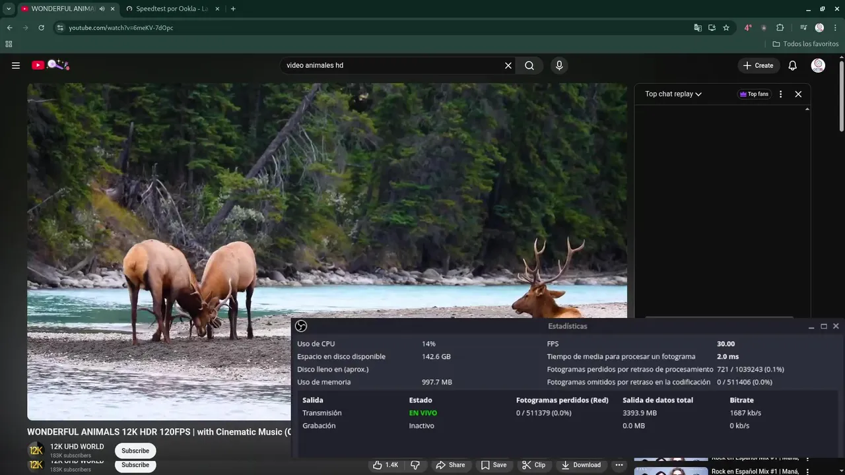
Task: Click the Share button
Action: (x=450, y=465)
